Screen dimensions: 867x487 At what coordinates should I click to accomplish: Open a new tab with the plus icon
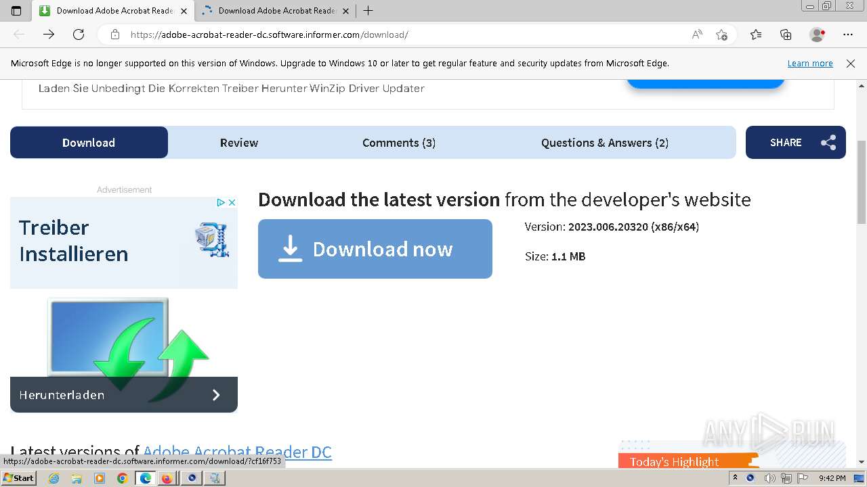coord(368,11)
